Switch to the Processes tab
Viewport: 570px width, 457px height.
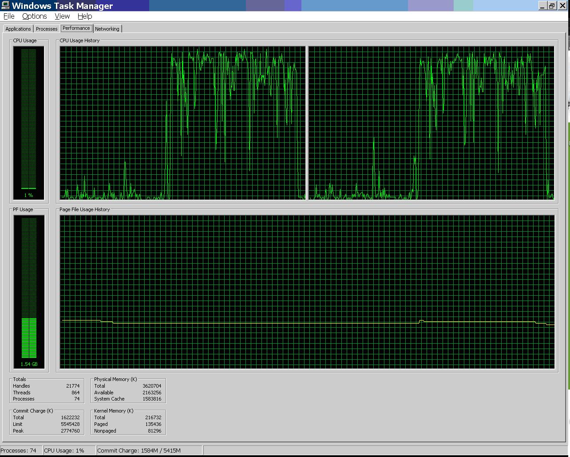pos(47,29)
